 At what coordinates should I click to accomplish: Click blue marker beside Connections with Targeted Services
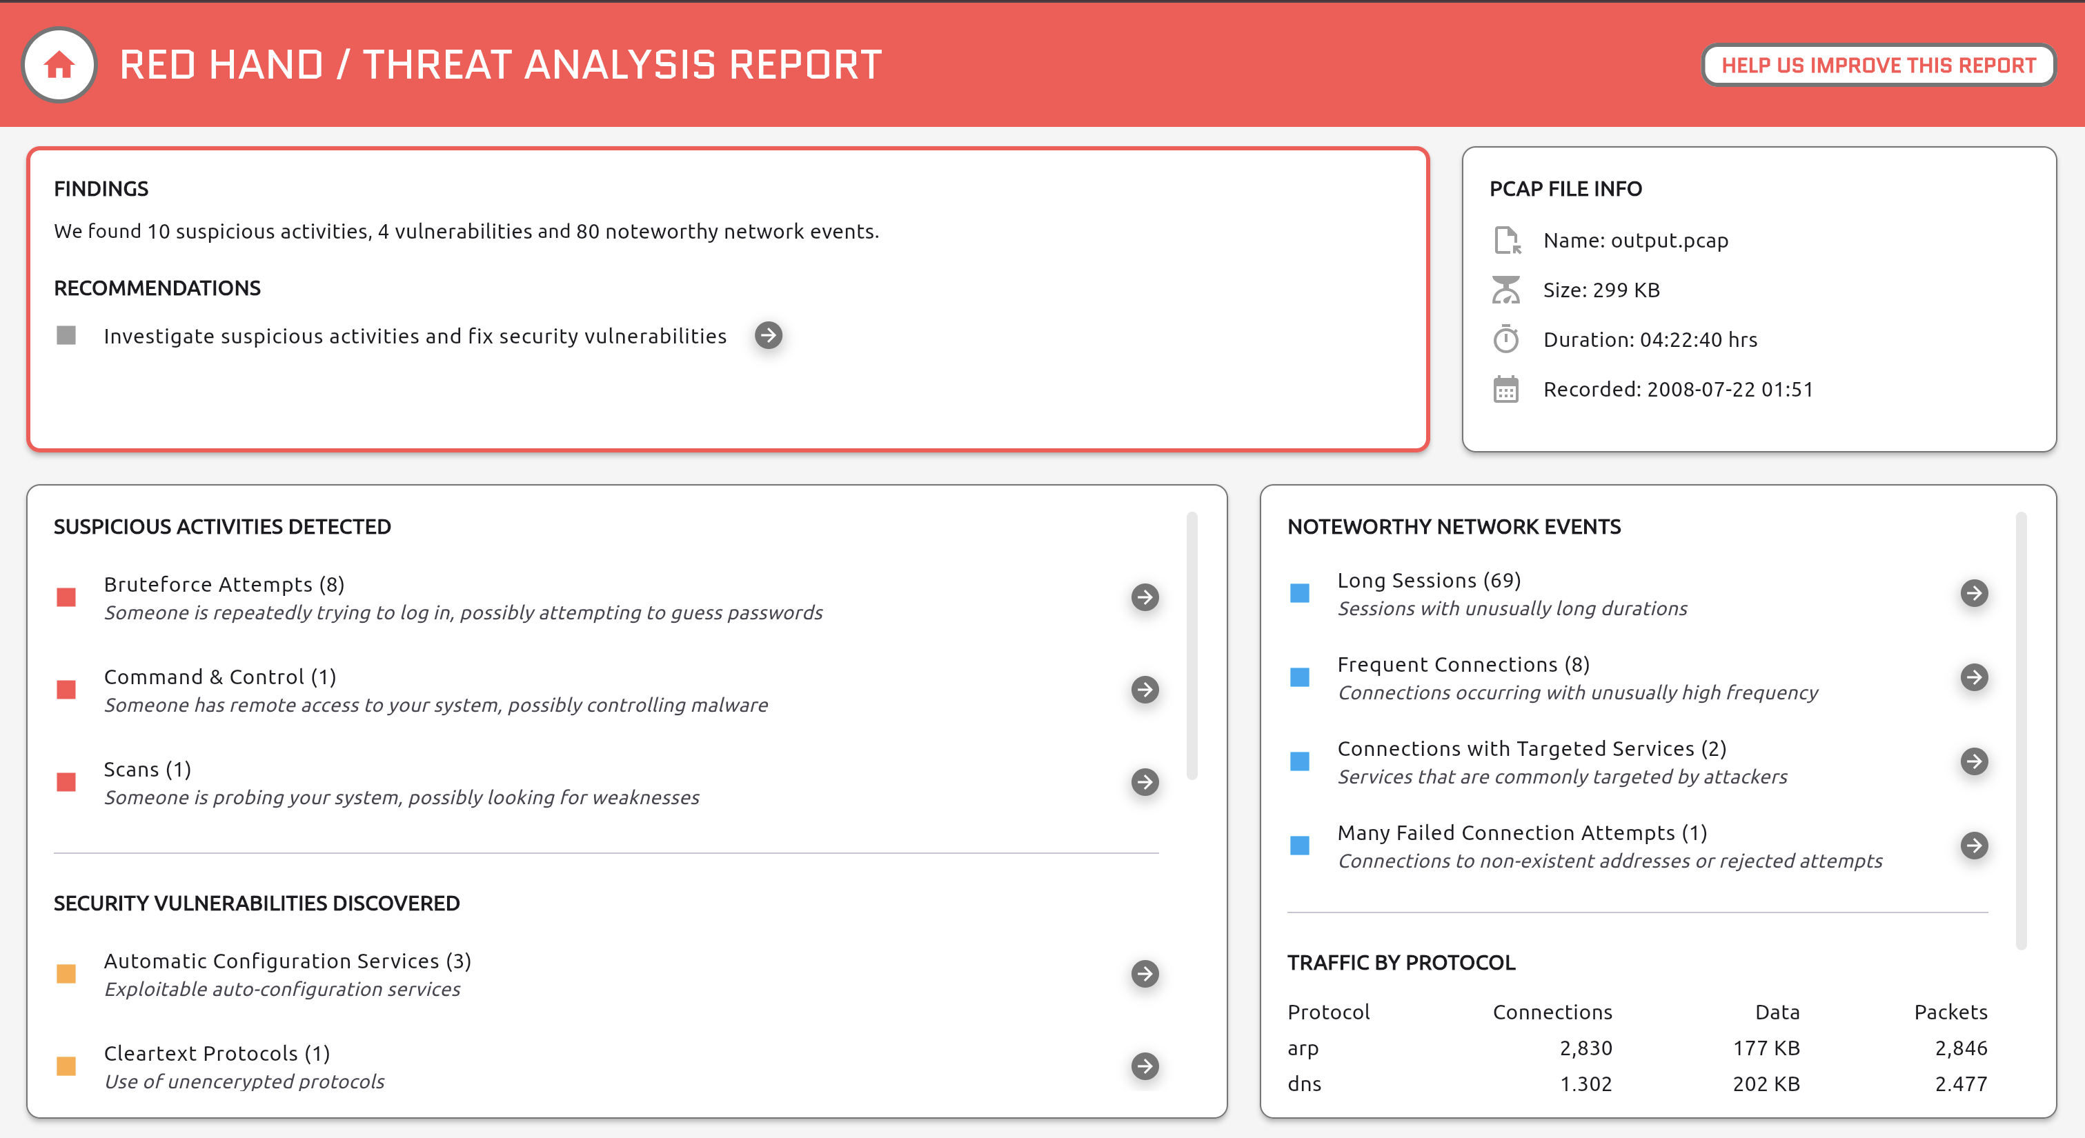[x=1300, y=761]
